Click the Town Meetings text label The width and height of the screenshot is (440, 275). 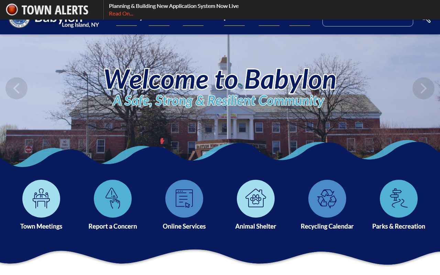click(x=41, y=226)
